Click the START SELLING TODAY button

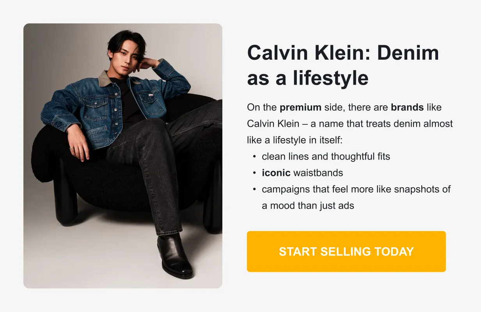point(346,252)
